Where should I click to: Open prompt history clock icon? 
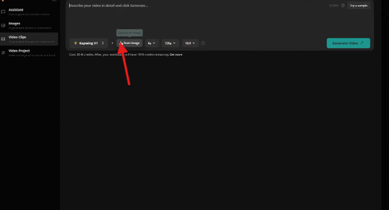[x=343, y=6]
